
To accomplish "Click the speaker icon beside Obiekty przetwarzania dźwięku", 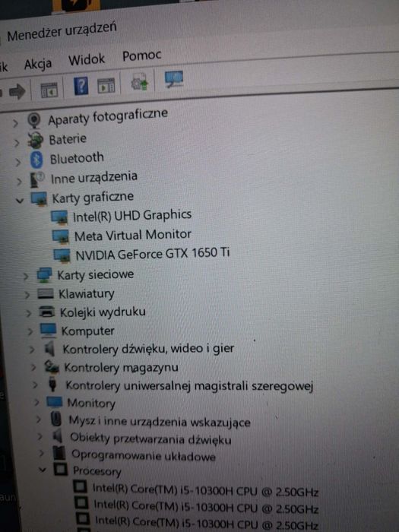I will click(x=58, y=436).
